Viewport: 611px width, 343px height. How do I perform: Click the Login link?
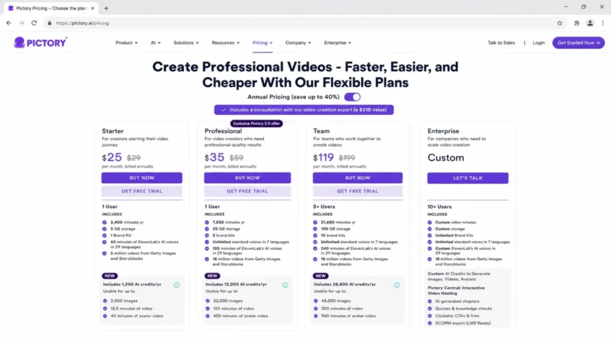pos(539,43)
